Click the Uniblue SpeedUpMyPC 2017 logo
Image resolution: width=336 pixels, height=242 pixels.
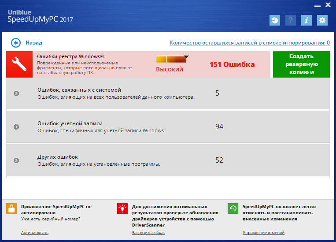[x=40, y=16]
